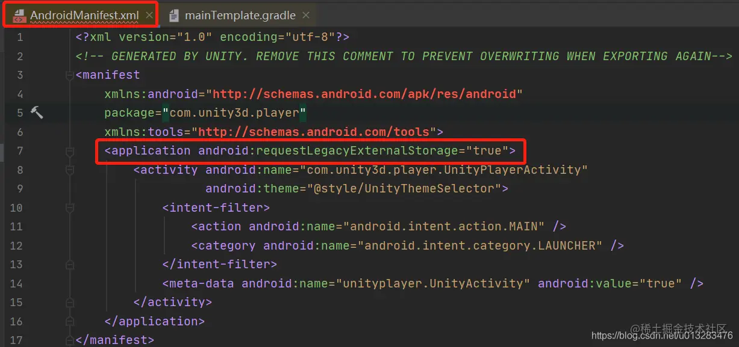Viewport: 739px width, 347px height.
Task: Click line number 1 in the gutter
Action: click(20, 37)
